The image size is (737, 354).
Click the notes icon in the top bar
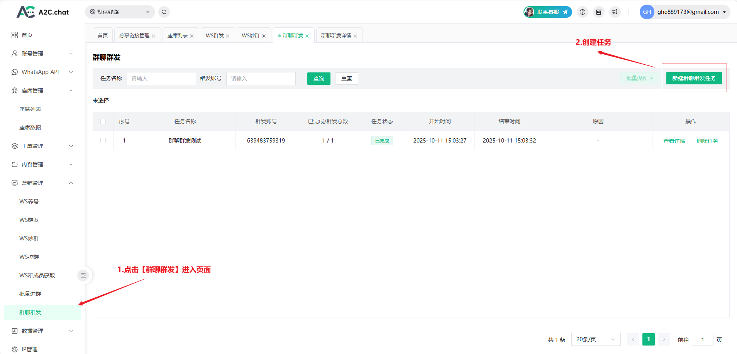point(598,12)
